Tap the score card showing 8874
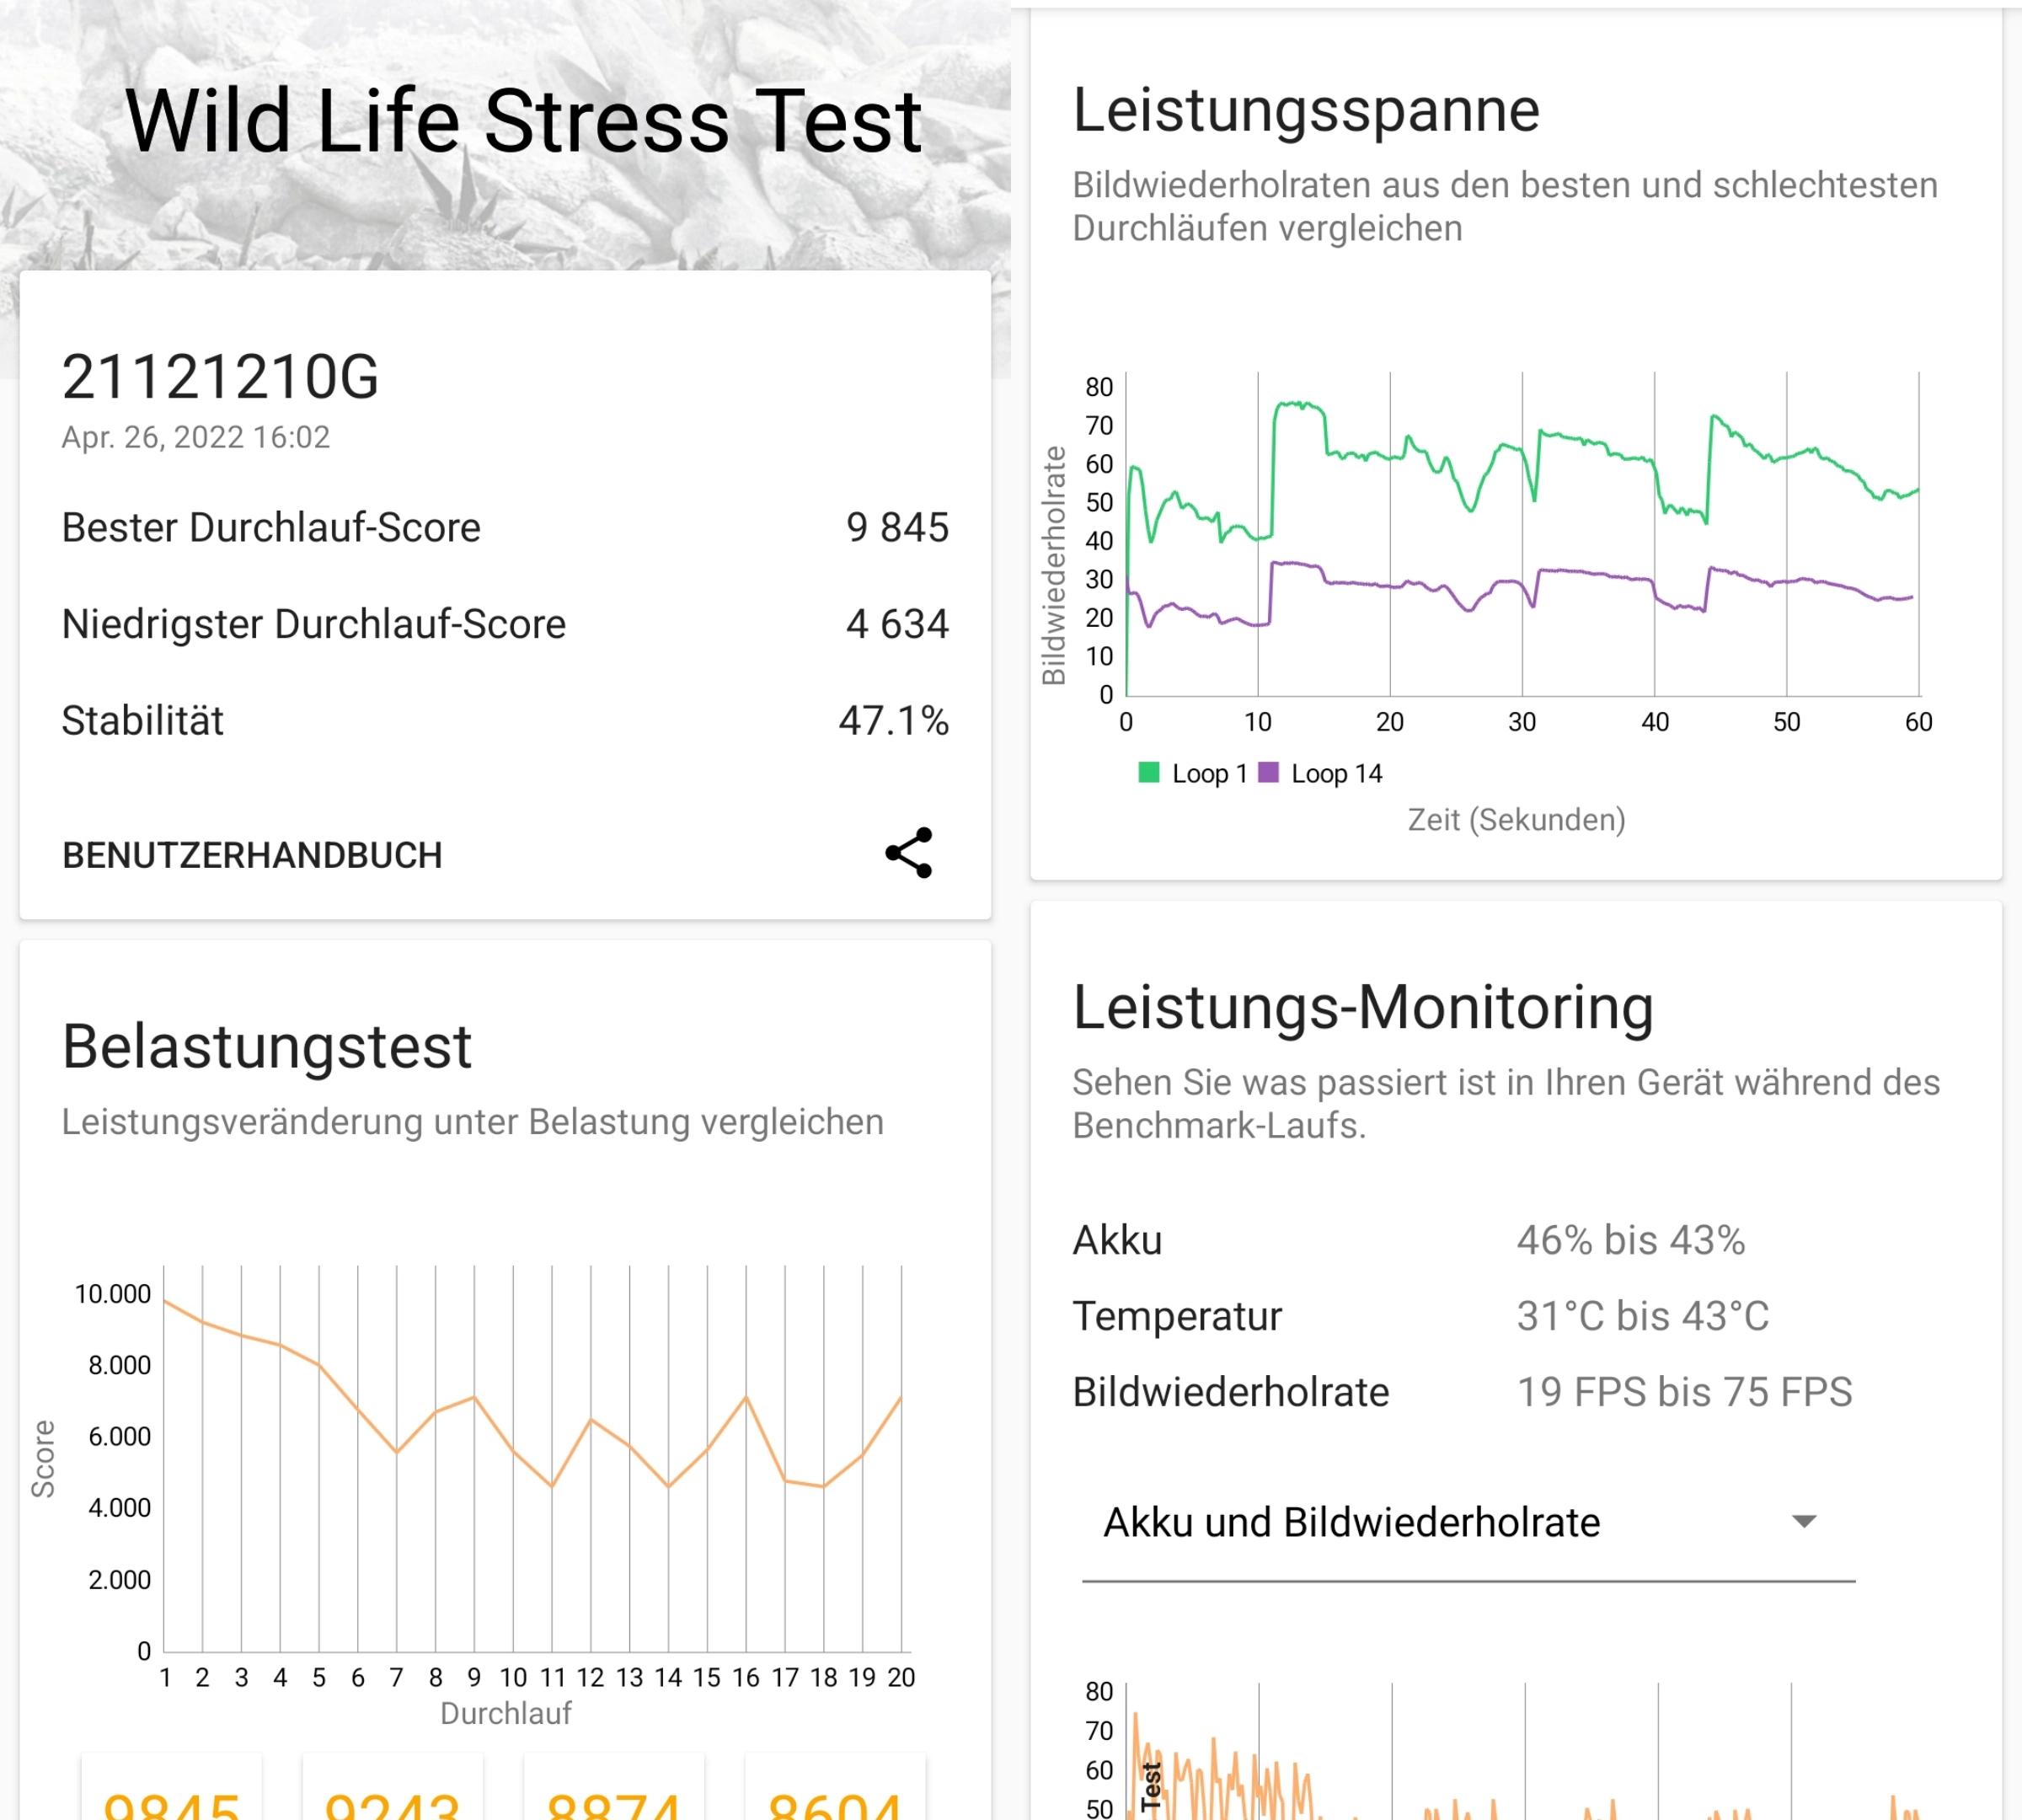 pyautogui.click(x=614, y=1787)
